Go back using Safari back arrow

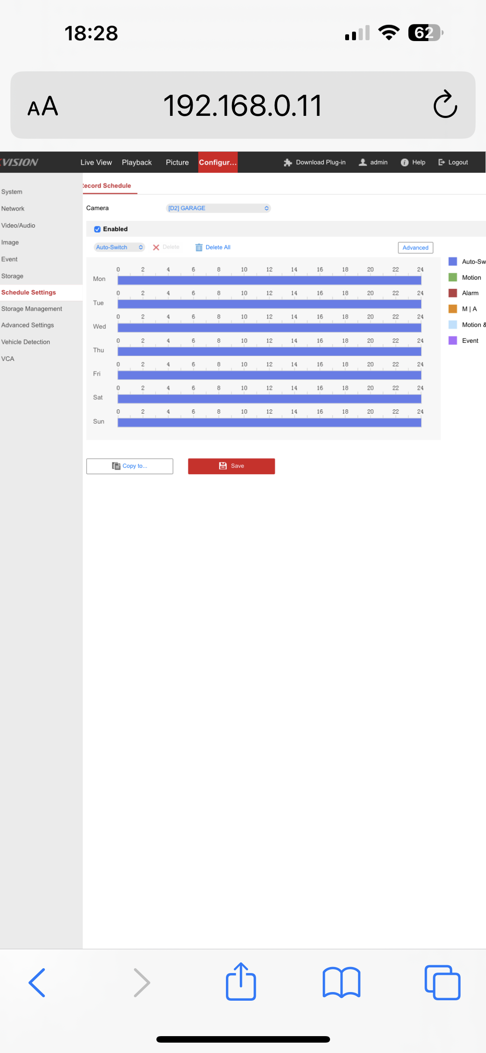pos(37,982)
